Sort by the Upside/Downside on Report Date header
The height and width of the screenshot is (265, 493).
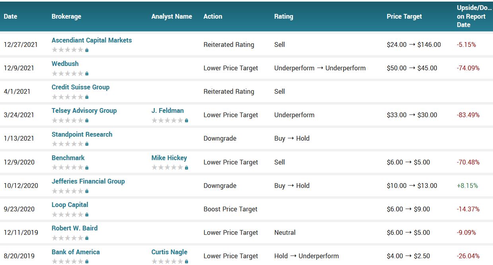coord(474,16)
